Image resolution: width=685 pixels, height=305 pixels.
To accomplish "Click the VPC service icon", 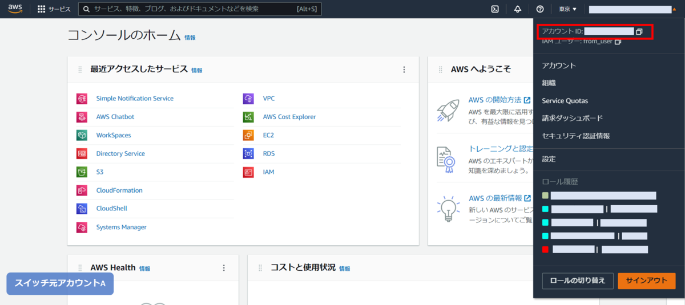I will point(248,99).
